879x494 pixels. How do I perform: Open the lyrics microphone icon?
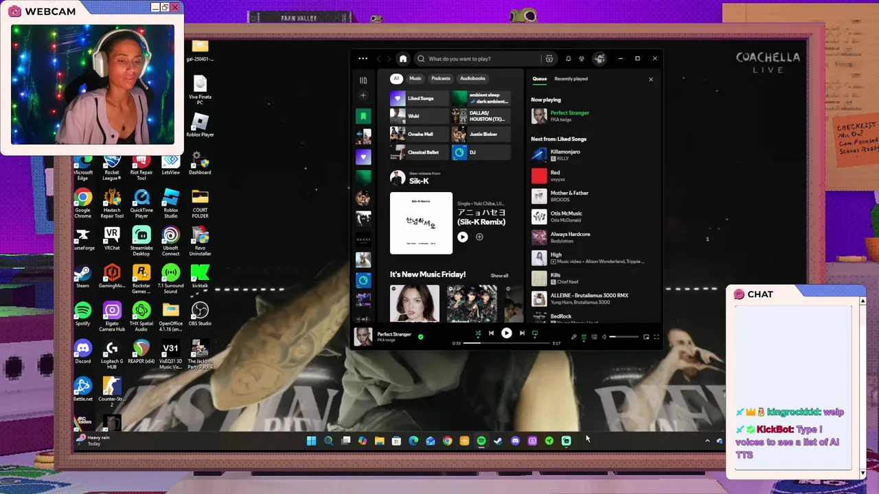click(x=573, y=337)
